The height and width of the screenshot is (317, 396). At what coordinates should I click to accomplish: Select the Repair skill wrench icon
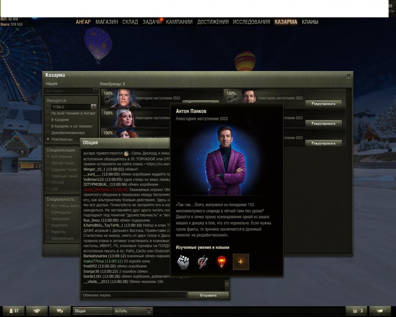202,262
